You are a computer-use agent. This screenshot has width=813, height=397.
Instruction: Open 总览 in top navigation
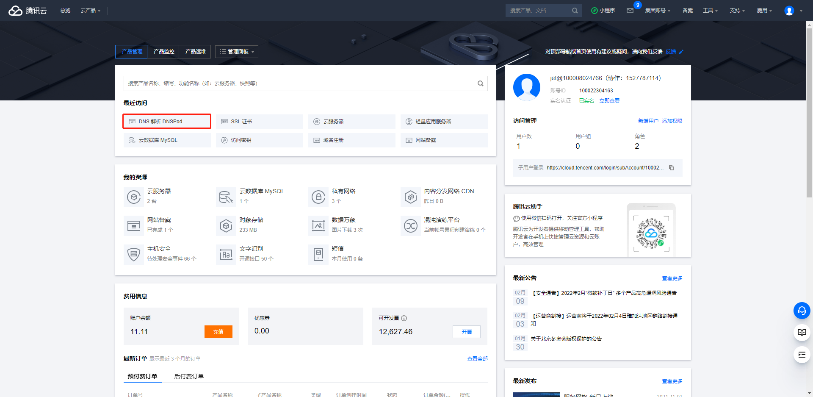[x=65, y=11]
